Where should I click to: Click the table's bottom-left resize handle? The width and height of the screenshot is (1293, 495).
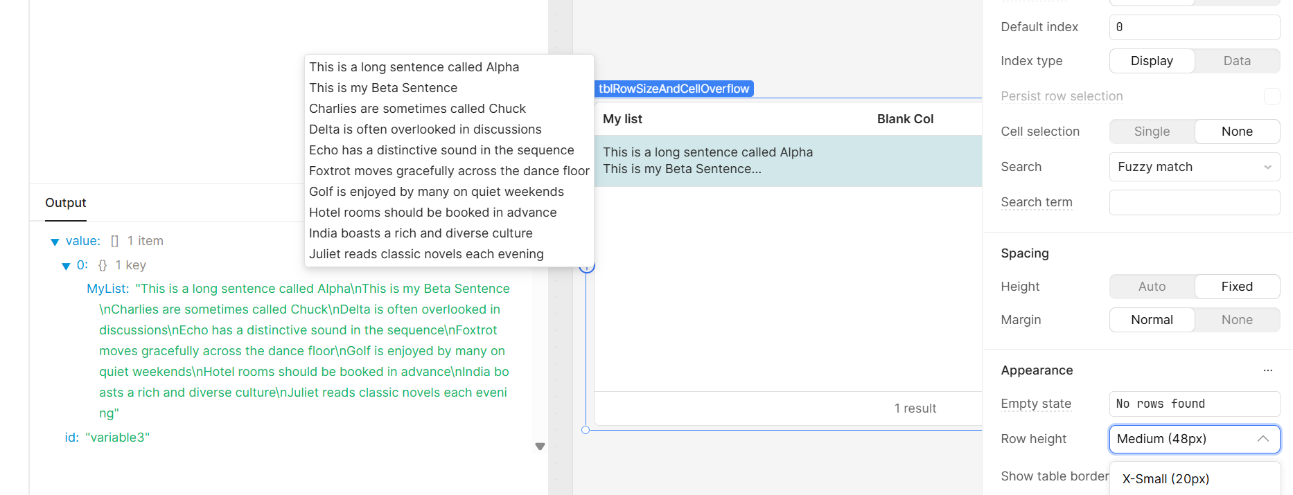click(586, 430)
